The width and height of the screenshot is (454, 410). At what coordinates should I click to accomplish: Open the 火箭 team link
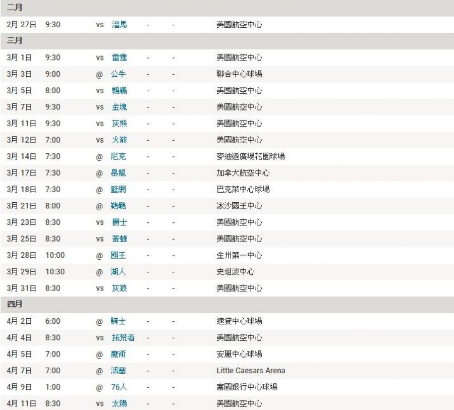click(x=119, y=140)
